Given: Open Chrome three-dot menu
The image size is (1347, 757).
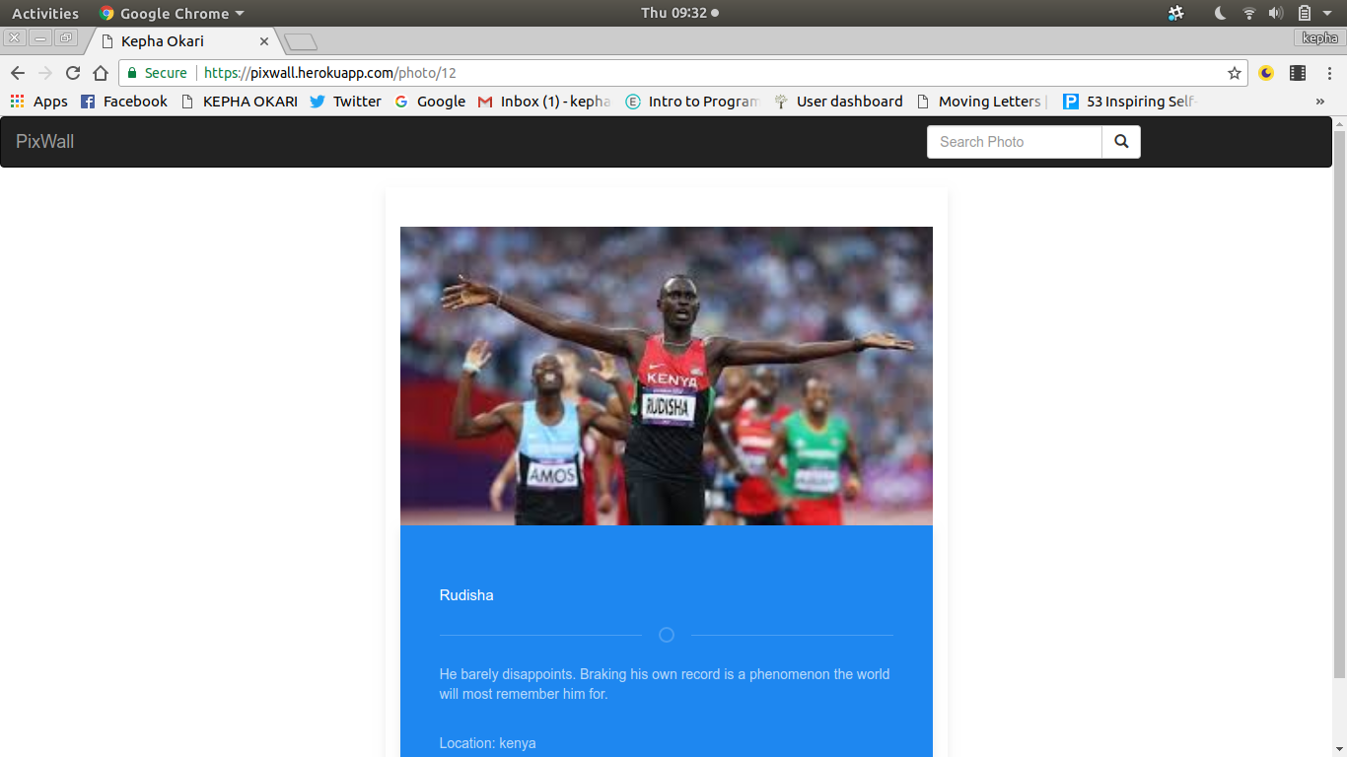Looking at the screenshot, I should [1328, 73].
